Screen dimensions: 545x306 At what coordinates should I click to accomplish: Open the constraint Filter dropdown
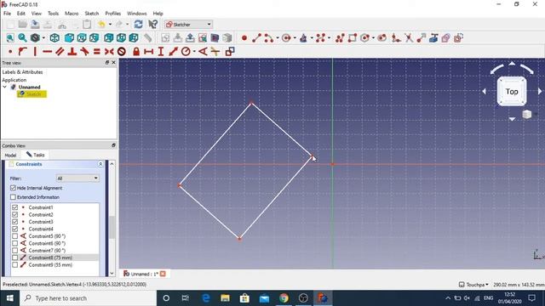pos(77,178)
